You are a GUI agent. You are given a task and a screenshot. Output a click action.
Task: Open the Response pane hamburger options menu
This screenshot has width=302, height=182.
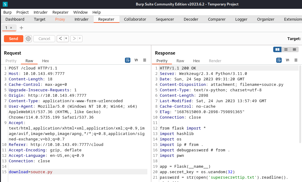click(x=296, y=60)
